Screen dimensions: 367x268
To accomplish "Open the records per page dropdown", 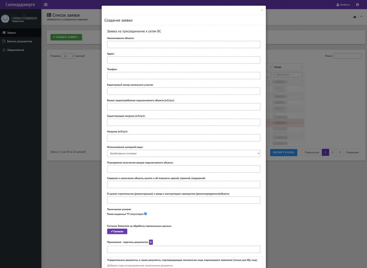I will coord(68,56).
